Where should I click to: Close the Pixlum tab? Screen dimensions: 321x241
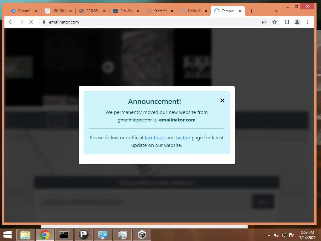[x=36, y=11]
